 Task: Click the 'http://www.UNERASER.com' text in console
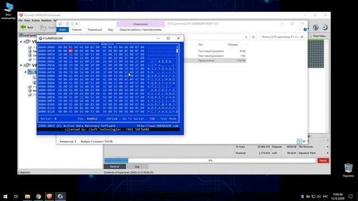click(158, 126)
